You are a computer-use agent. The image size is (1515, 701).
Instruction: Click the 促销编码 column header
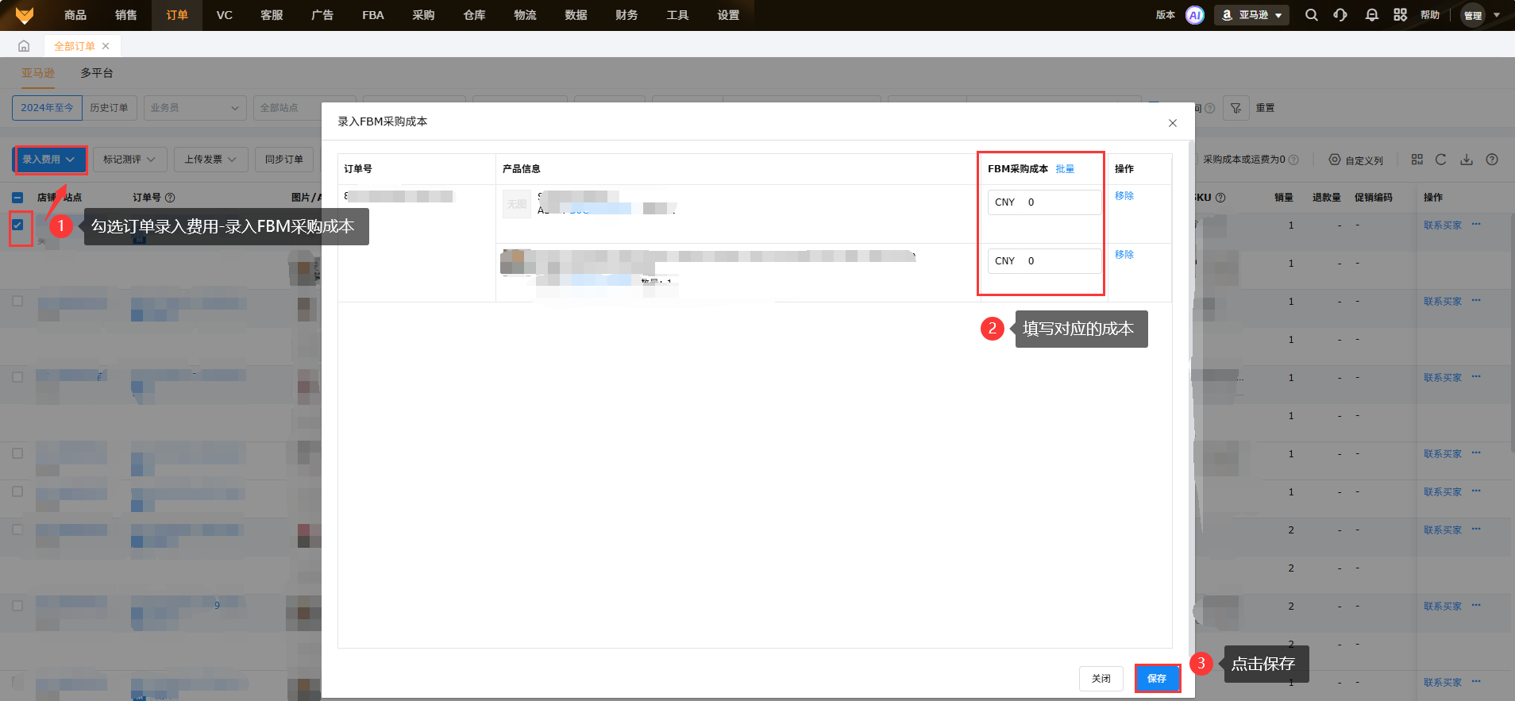click(1374, 198)
